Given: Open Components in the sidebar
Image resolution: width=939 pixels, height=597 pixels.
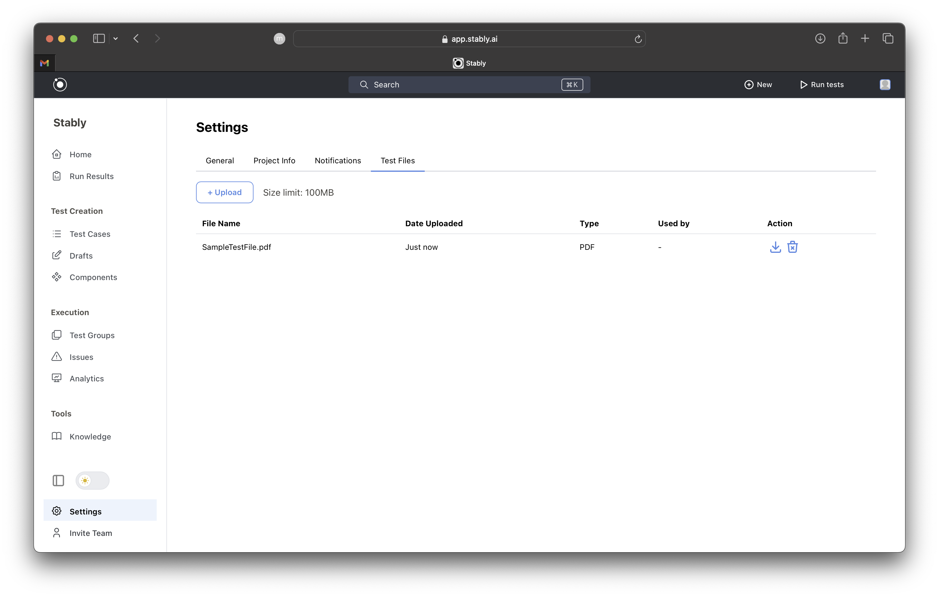Looking at the screenshot, I should tap(93, 277).
